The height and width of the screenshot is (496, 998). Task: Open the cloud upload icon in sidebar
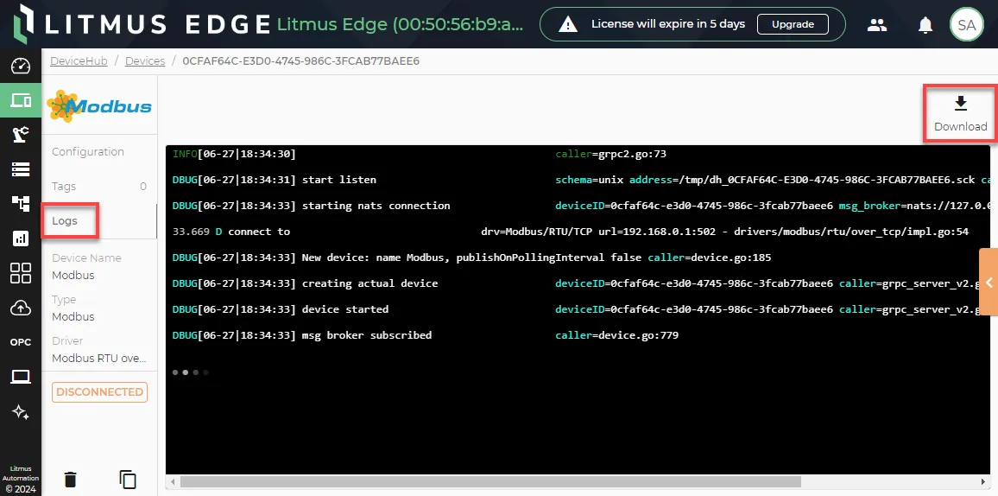coord(21,308)
